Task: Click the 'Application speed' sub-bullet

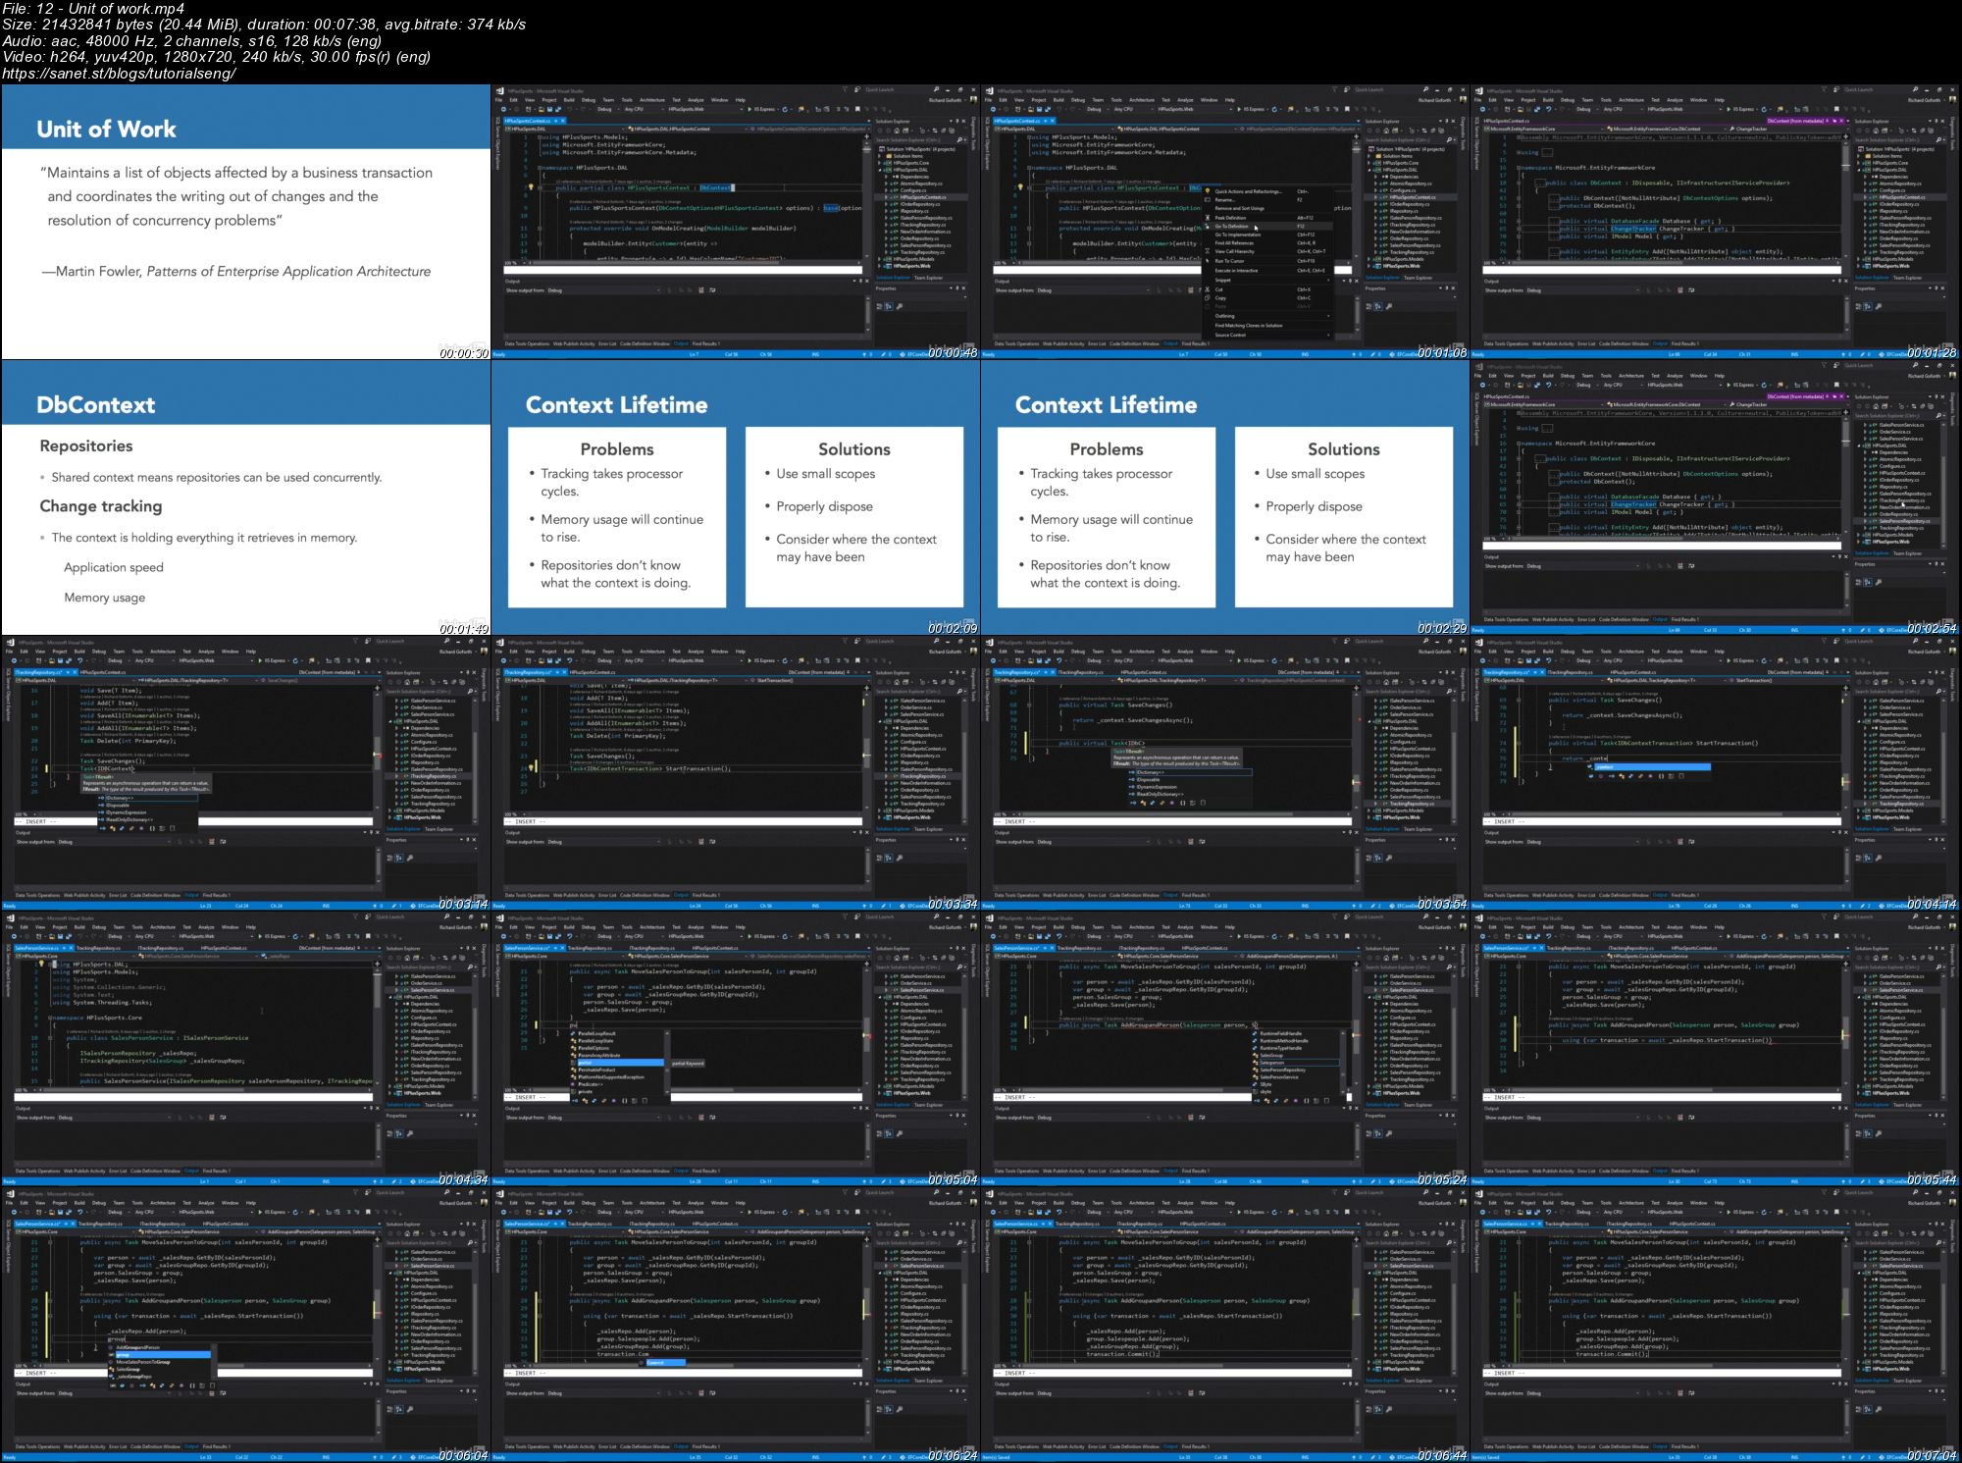Action: coord(114,567)
